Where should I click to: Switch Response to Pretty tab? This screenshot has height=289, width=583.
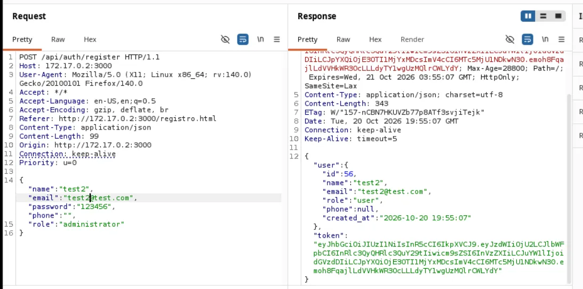click(x=307, y=39)
